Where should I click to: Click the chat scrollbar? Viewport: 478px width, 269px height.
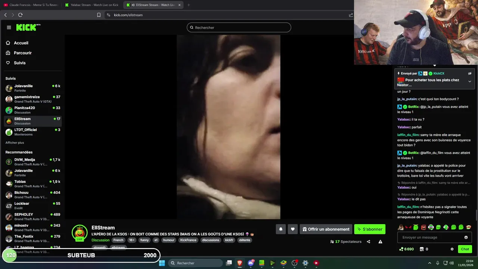click(x=476, y=216)
